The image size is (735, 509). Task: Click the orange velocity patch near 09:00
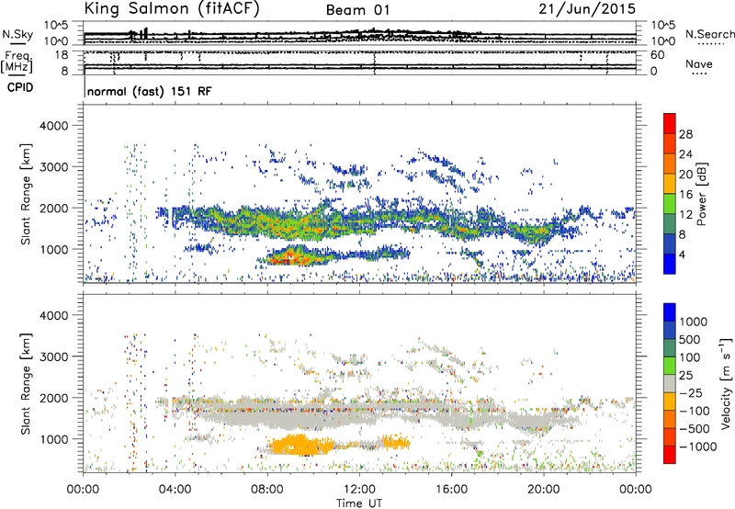pyautogui.click(x=300, y=445)
